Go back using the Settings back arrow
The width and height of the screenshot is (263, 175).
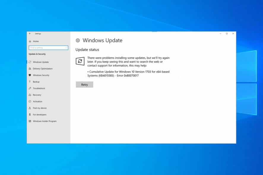click(x=30, y=34)
